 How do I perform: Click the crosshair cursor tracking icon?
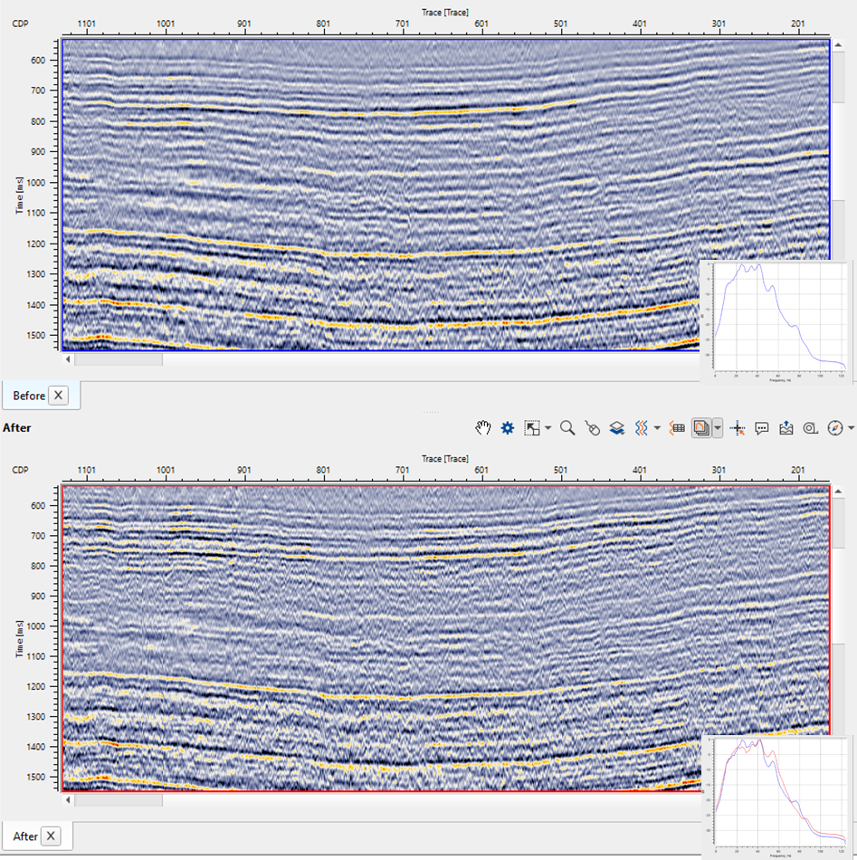point(738,428)
